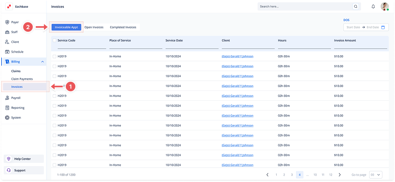Image resolution: width=395 pixels, height=182 pixels.
Task: Go to next page with right chevron
Action: point(339,175)
